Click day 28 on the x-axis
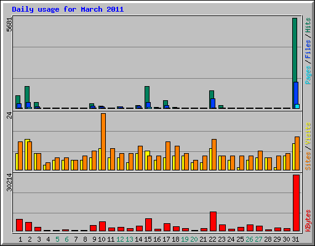 click(268, 239)
